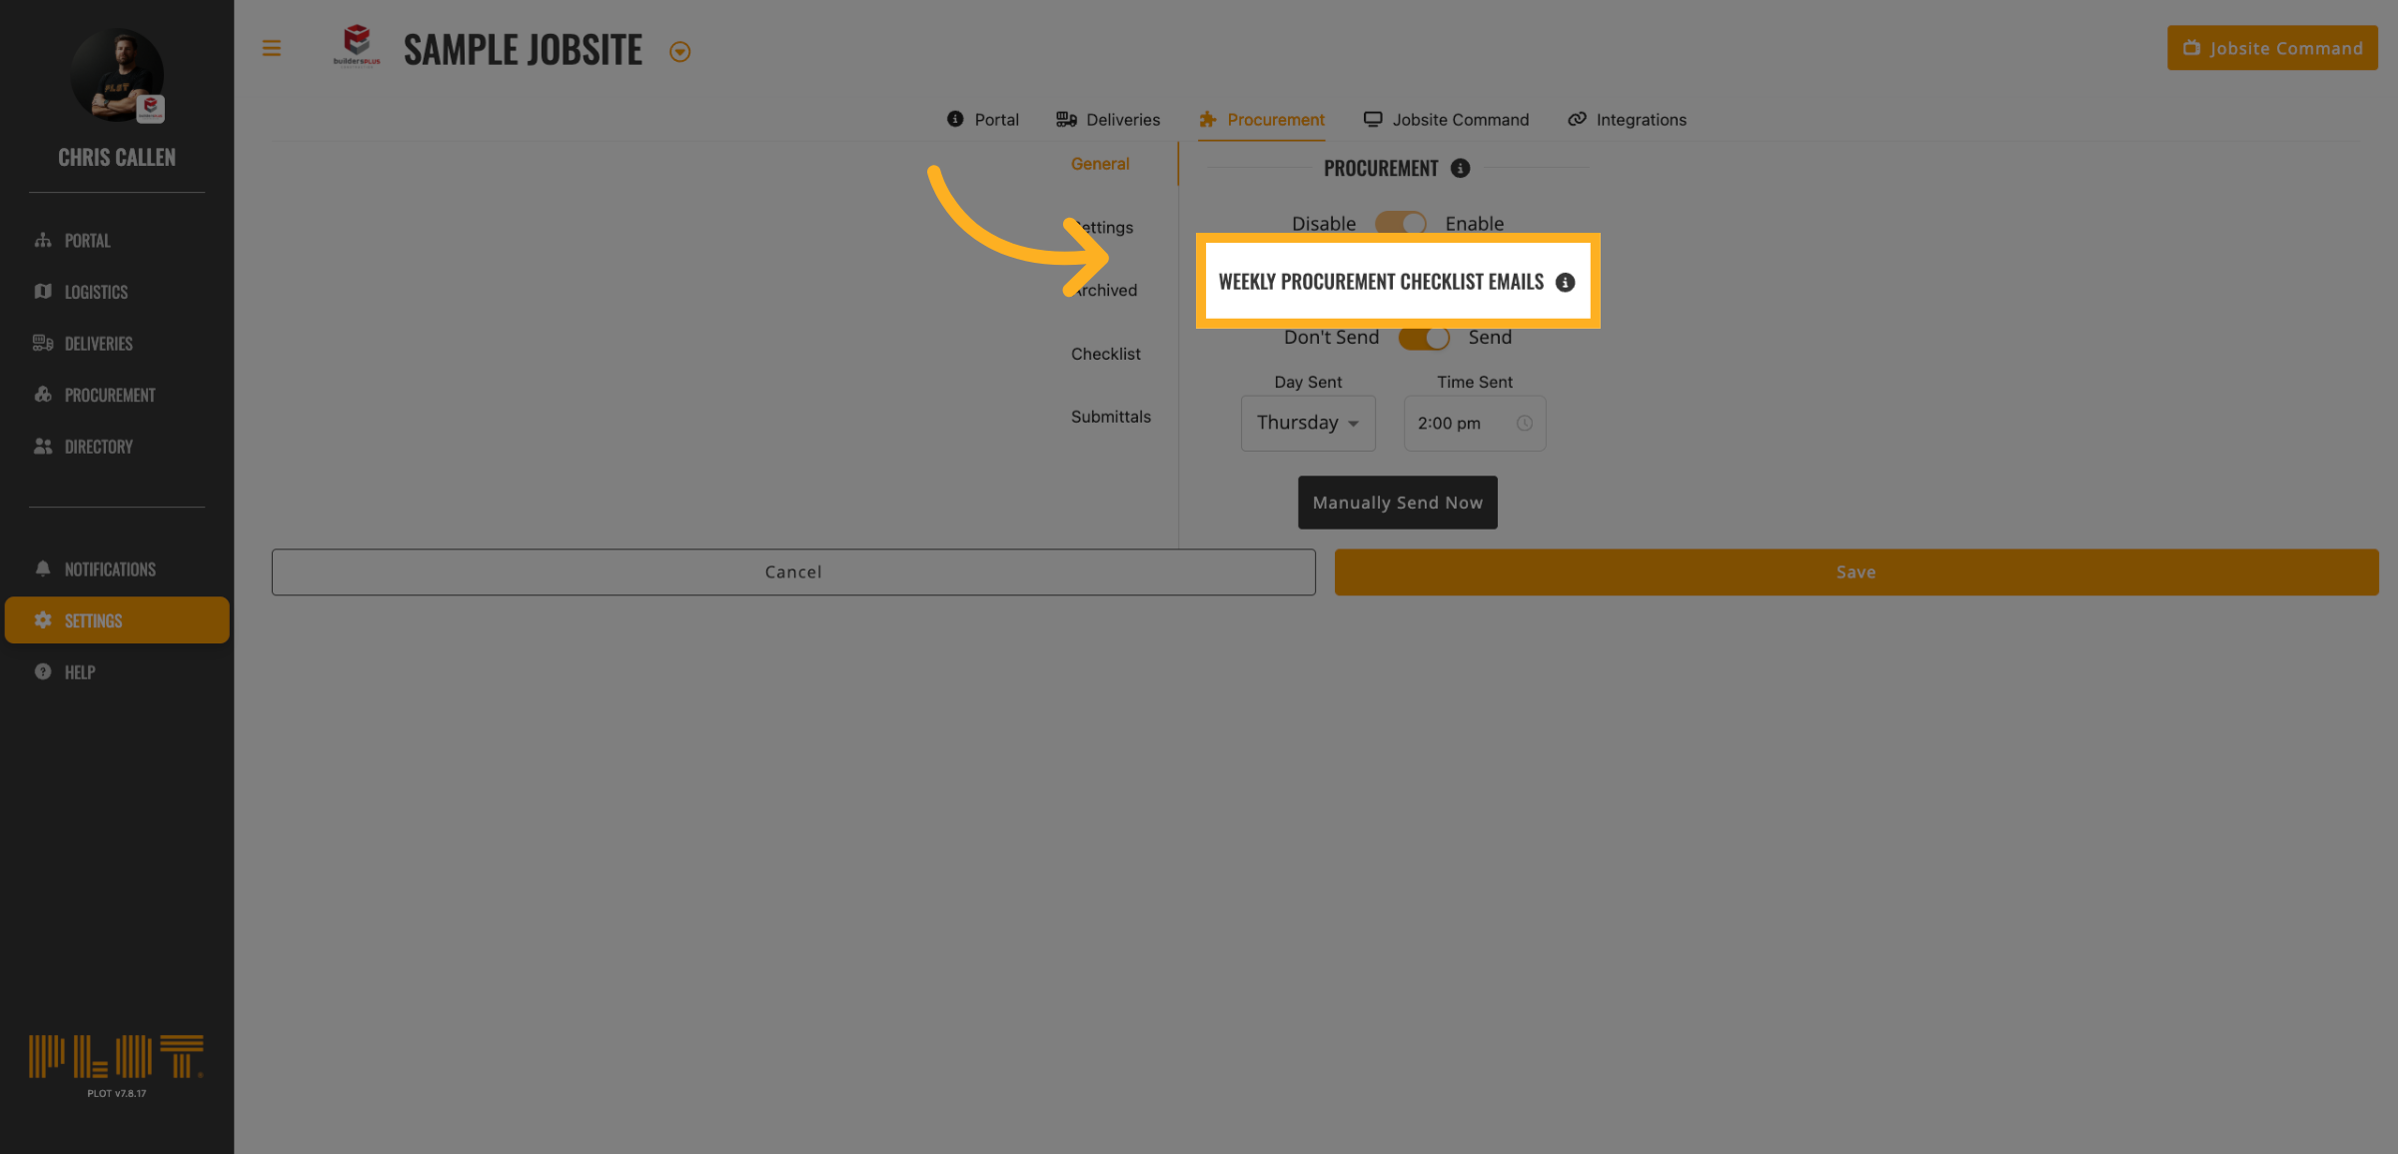Click the Time Sent 2:00 pm field
Viewport: 2398px width, 1154px height.
pyautogui.click(x=1459, y=424)
